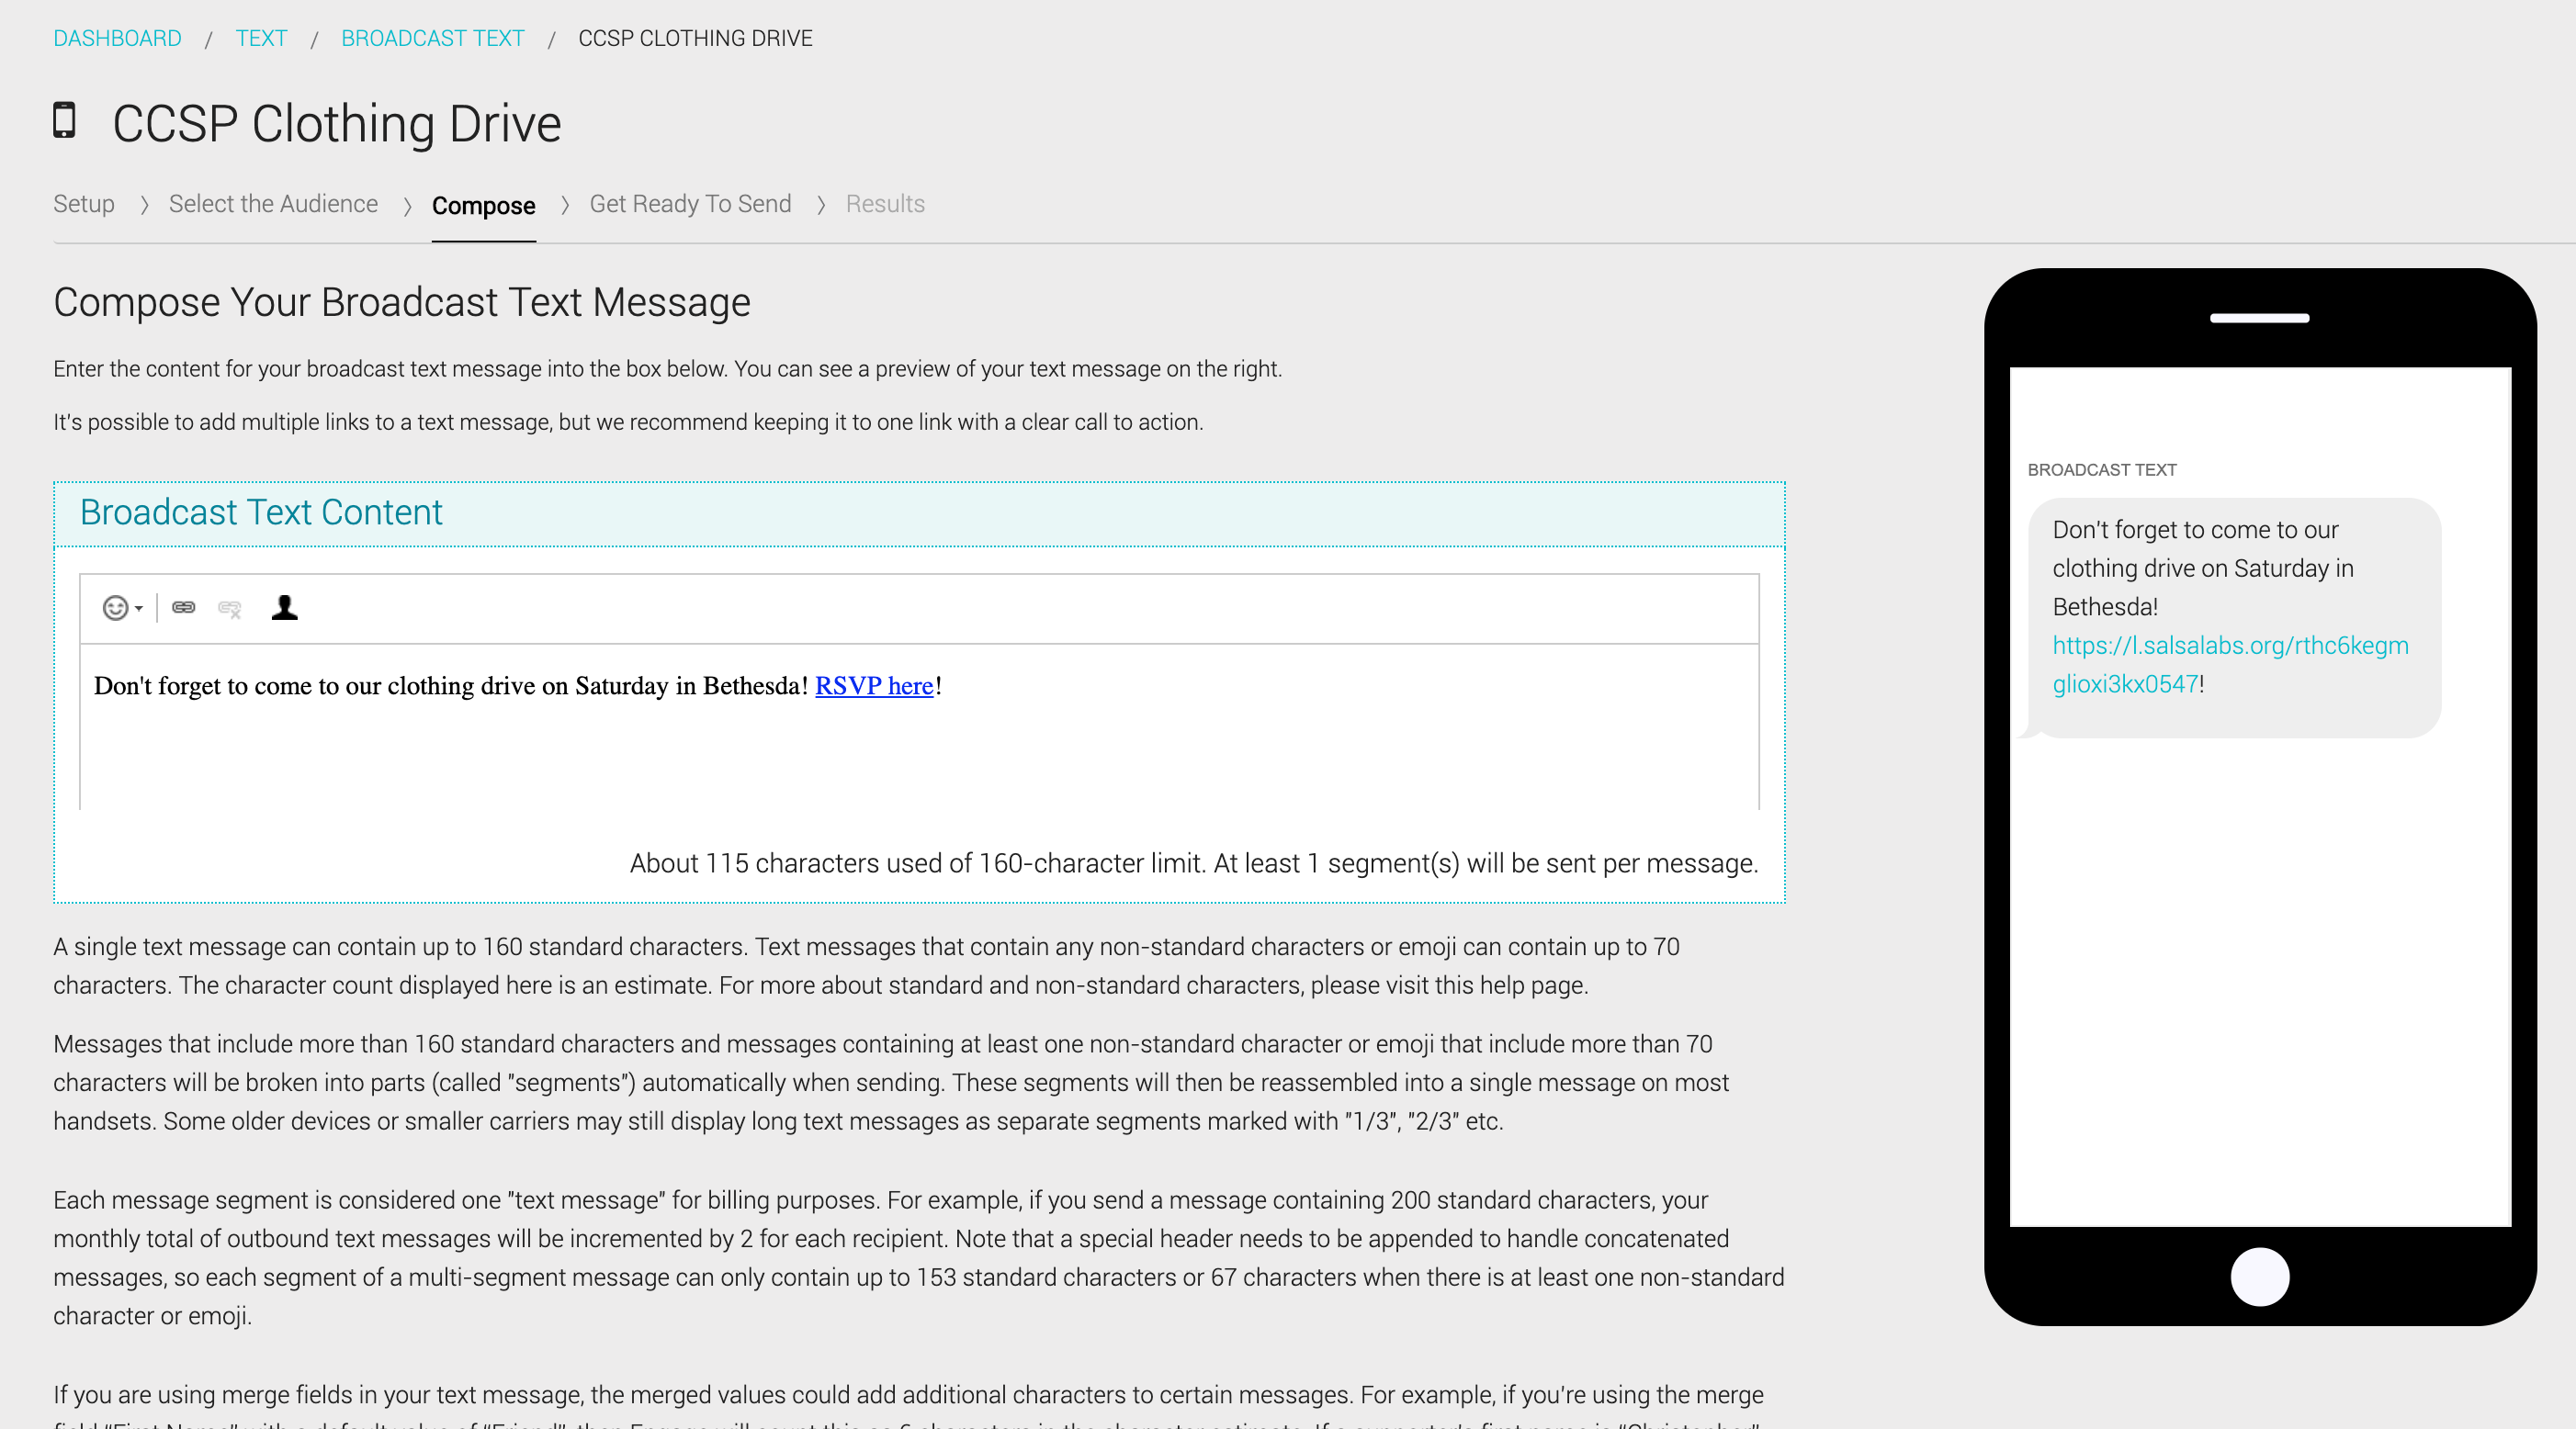Drag the character count progress indicator
The height and width of the screenshot is (1429, 2576).
pyautogui.click(x=1194, y=862)
